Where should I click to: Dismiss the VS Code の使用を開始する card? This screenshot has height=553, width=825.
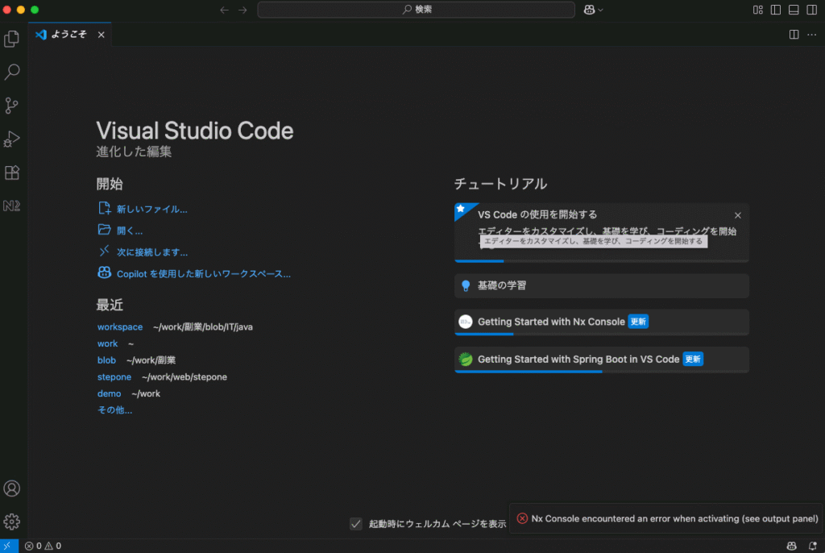738,215
